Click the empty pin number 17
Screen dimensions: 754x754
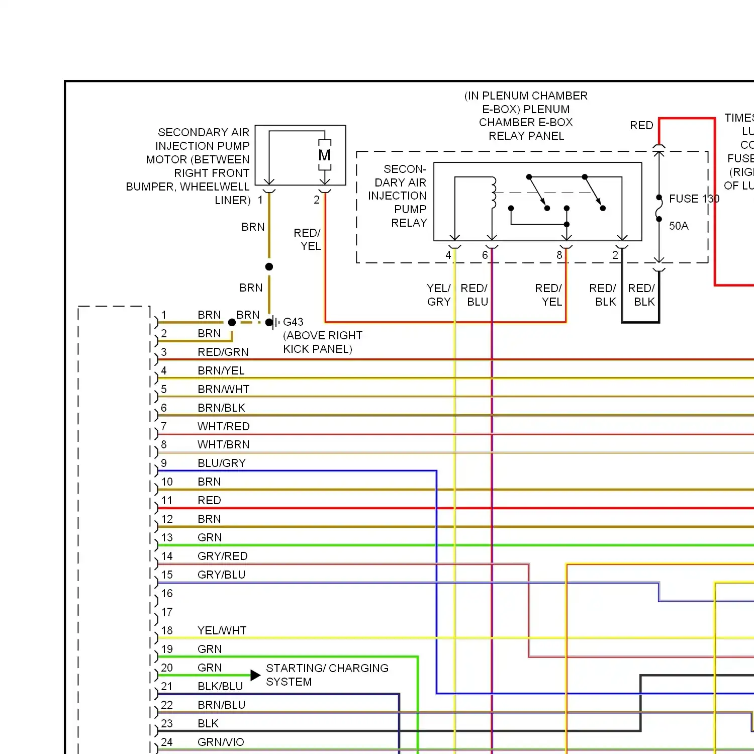click(167, 612)
